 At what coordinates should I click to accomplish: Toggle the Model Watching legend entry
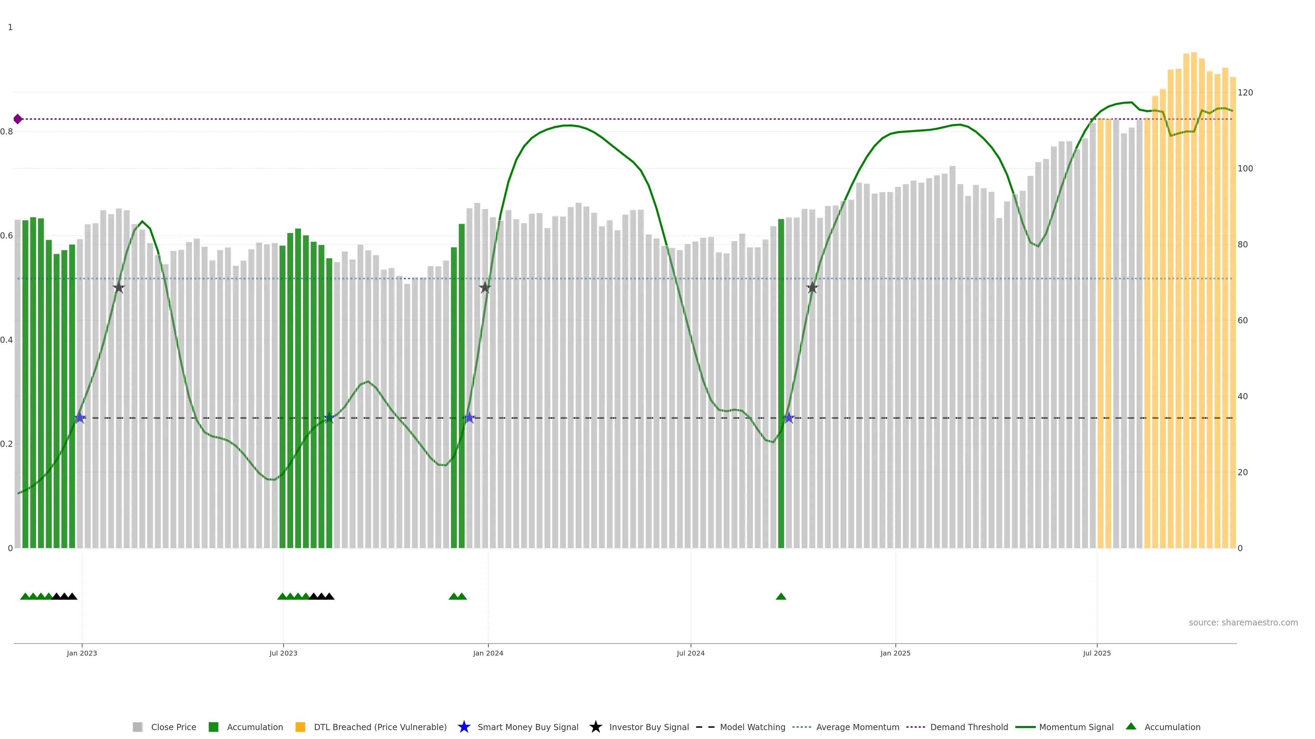[752, 727]
